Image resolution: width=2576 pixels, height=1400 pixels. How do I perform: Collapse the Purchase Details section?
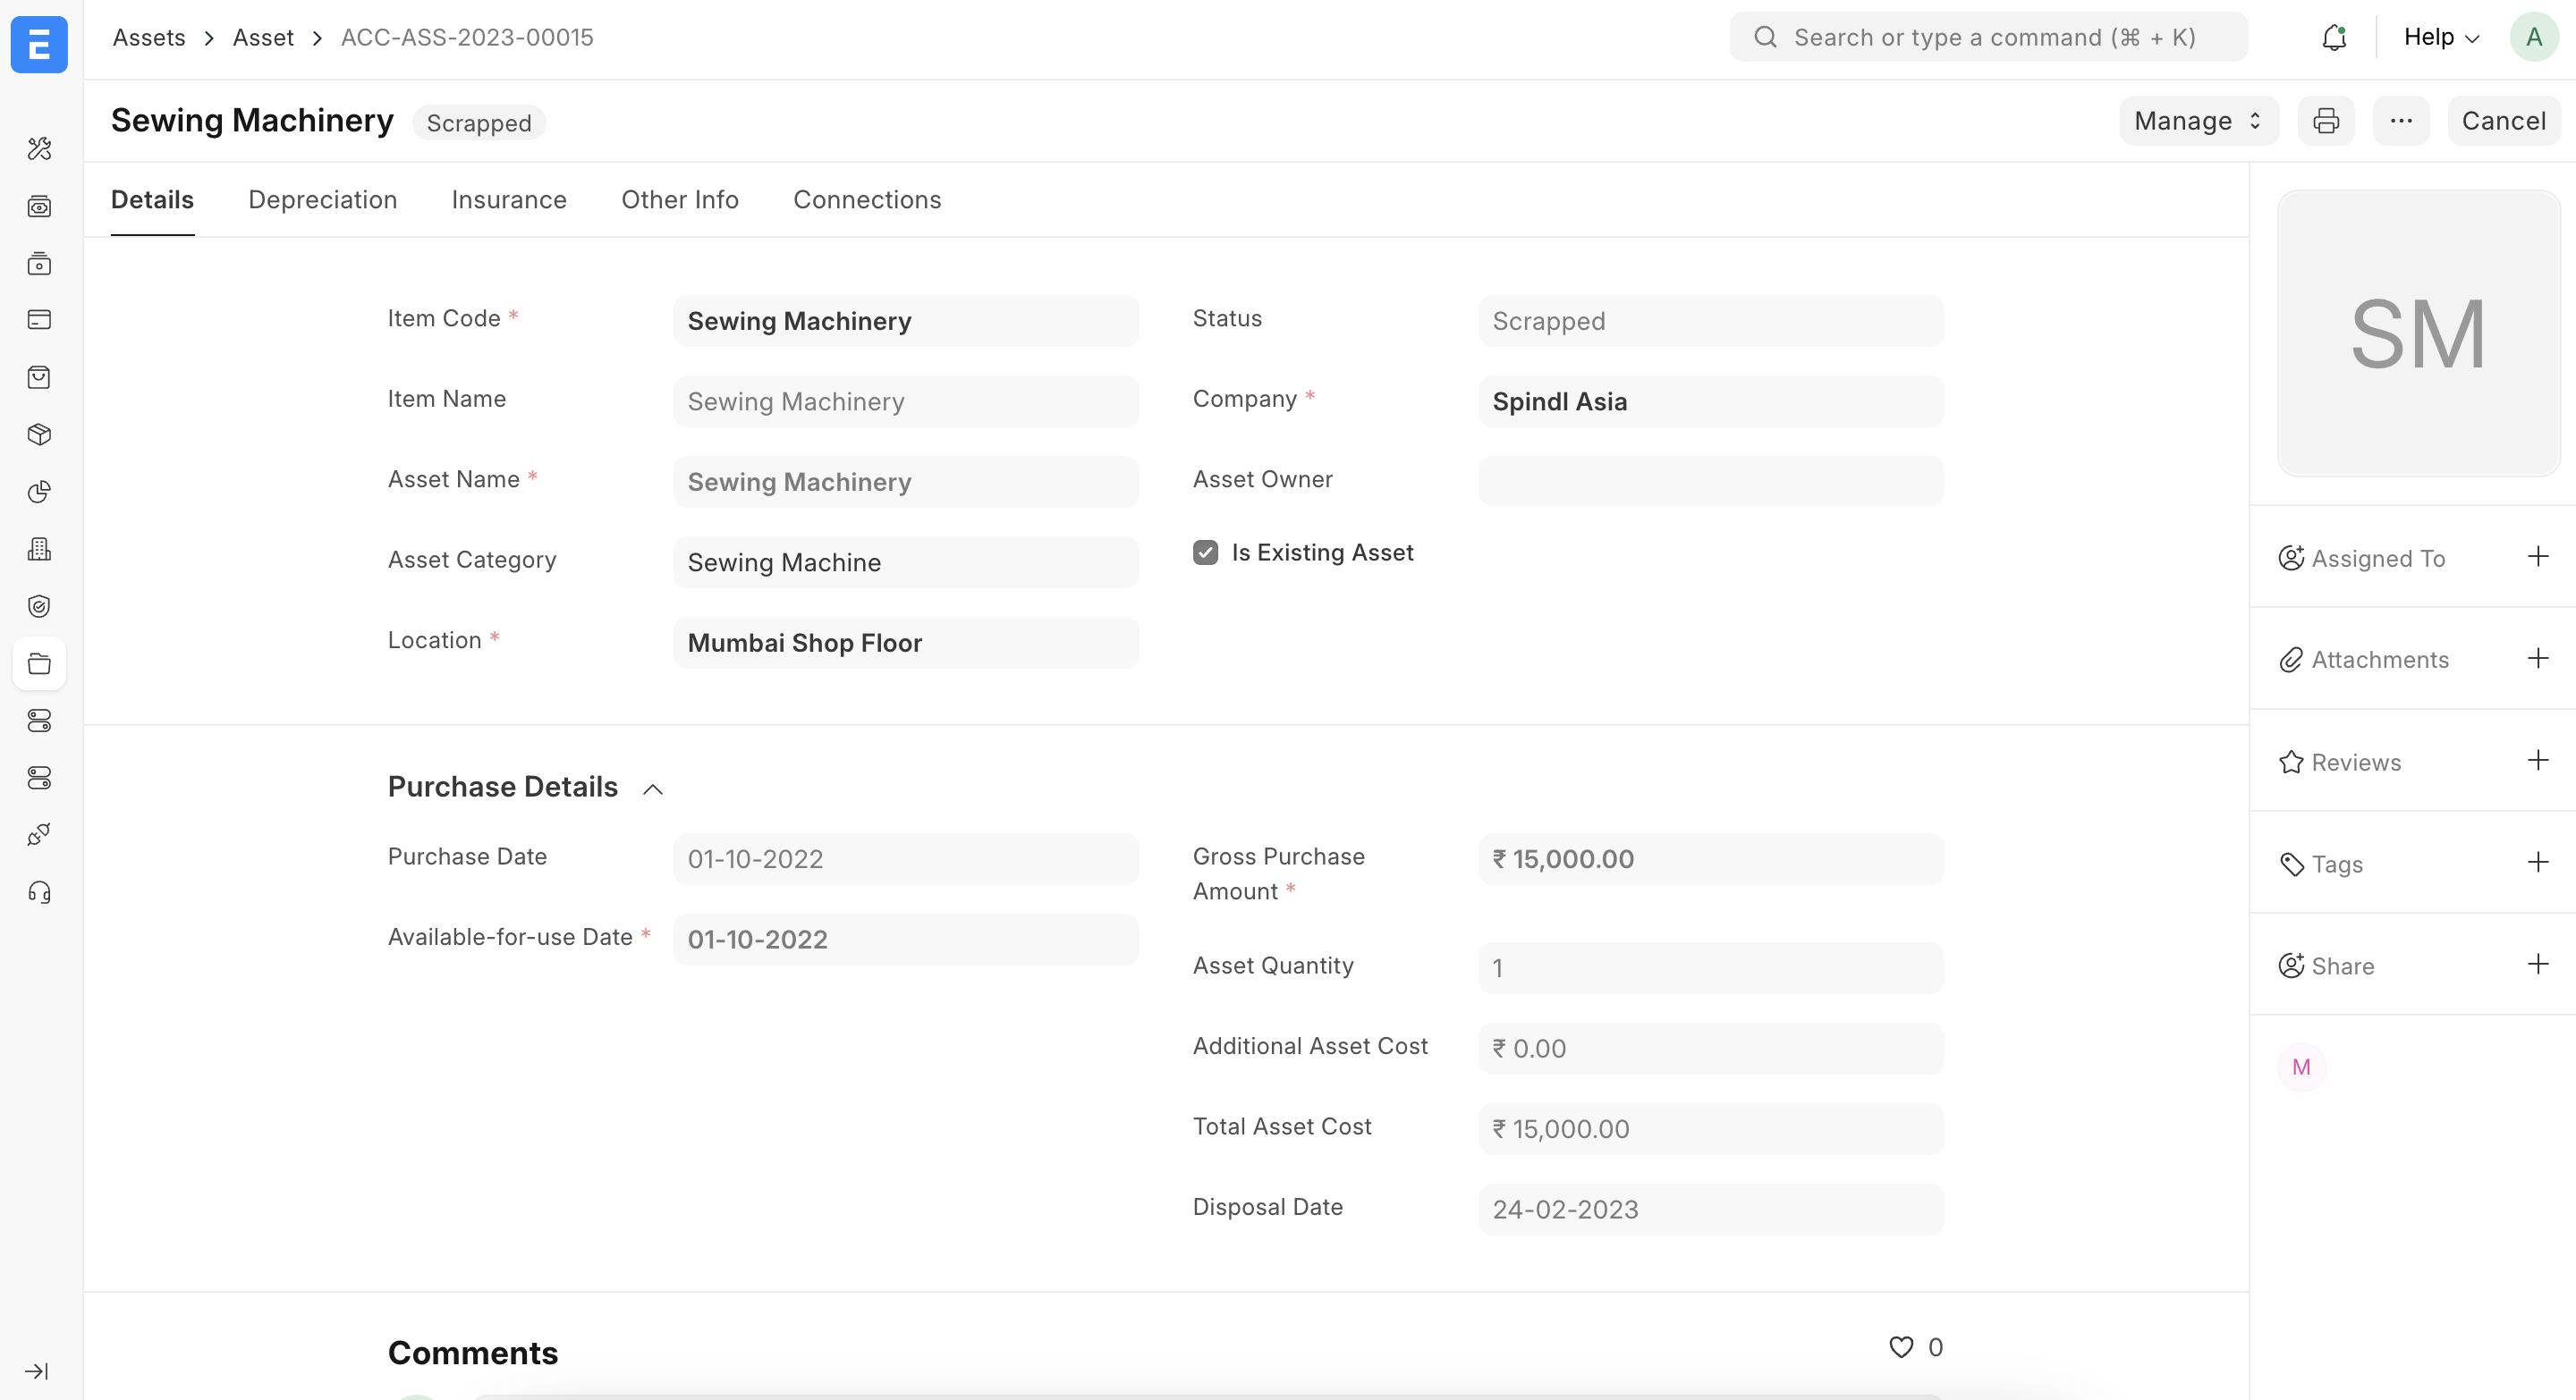point(652,789)
